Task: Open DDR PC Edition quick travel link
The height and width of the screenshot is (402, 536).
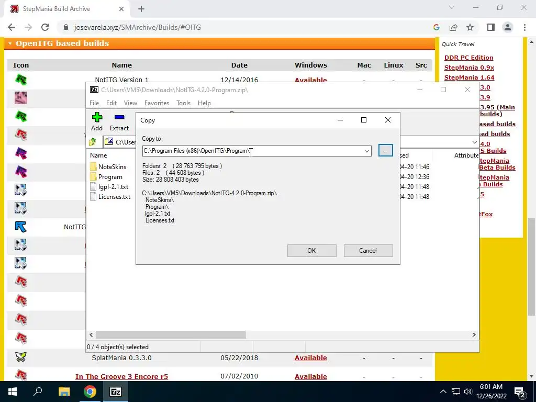Action: pos(468,58)
